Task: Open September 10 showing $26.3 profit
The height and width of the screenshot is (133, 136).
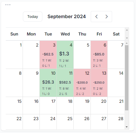Action: click(48, 83)
